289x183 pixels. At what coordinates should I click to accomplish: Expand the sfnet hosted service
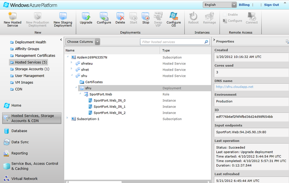tap(72, 68)
